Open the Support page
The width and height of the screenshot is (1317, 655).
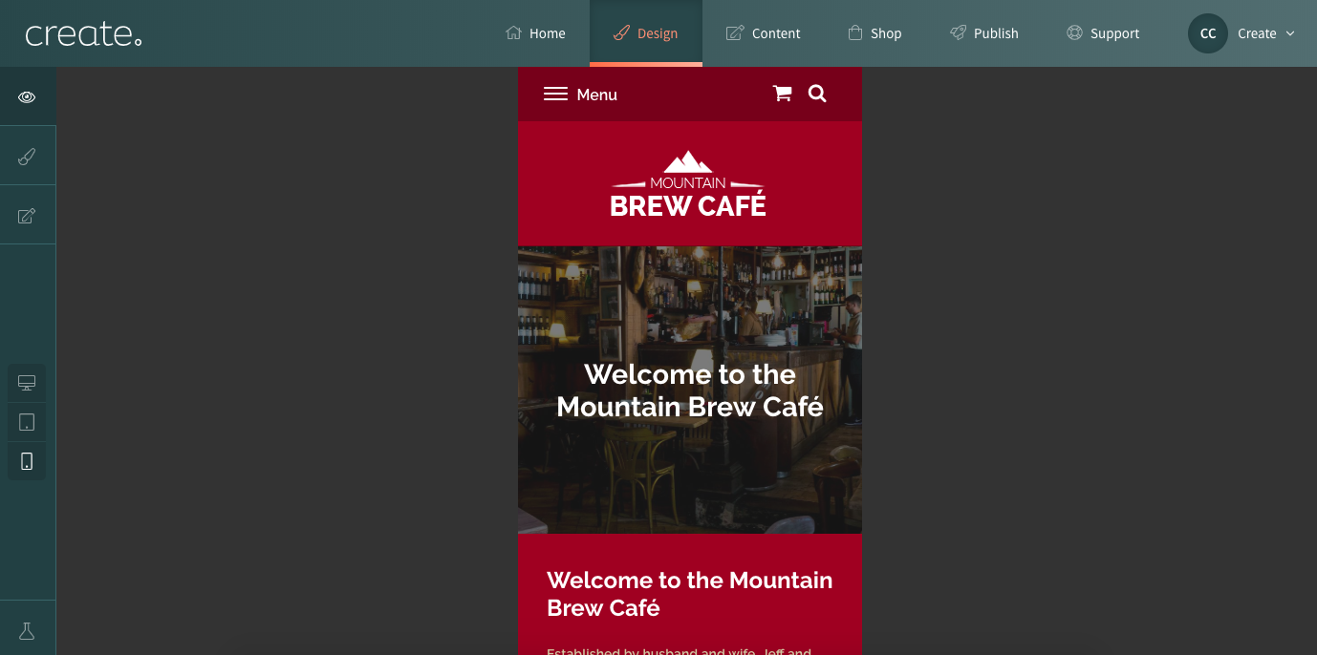coord(1103,33)
